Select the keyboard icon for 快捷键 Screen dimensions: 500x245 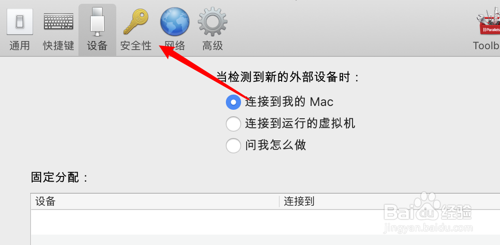tap(59, 22)
